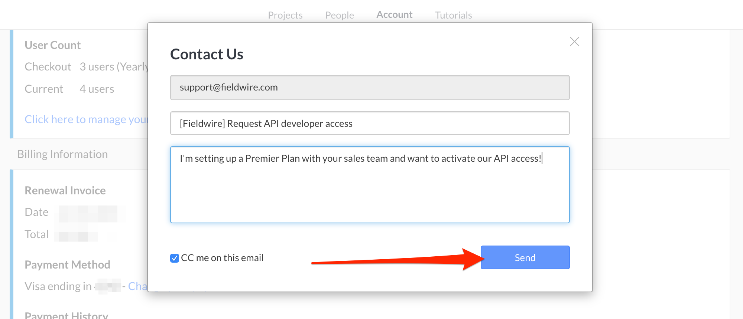
Task: Click the Change link beside Visa
Action: pos(137,286)
